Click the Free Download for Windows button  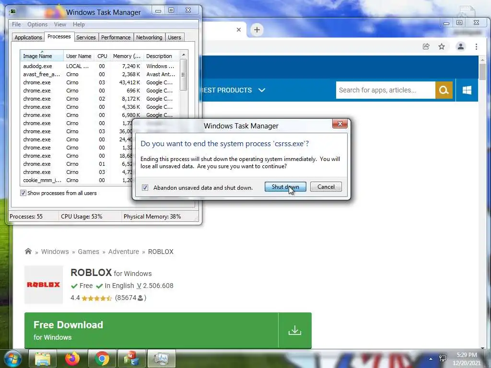click(x=151, y=331)
